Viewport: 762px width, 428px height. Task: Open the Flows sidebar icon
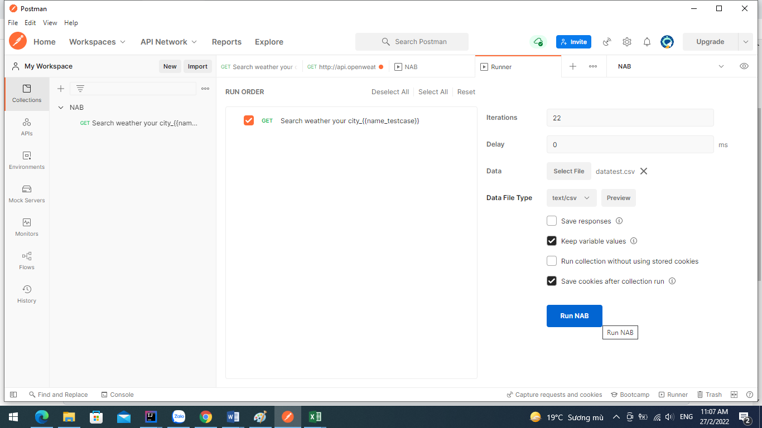click(27, 261)
